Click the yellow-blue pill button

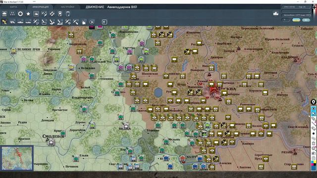point(296,20)
